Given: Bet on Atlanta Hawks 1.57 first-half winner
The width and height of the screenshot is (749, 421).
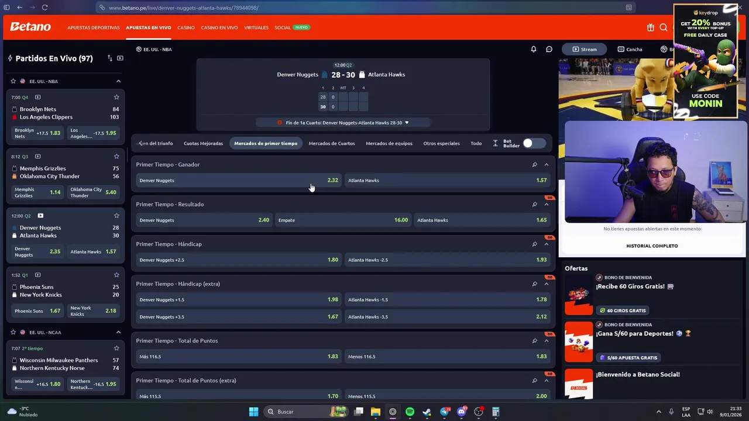Looking at the screenshot, I should coord(448,180).
